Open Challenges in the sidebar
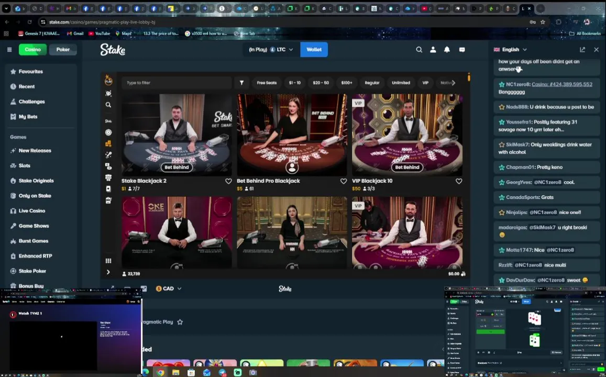 [41, 102]
